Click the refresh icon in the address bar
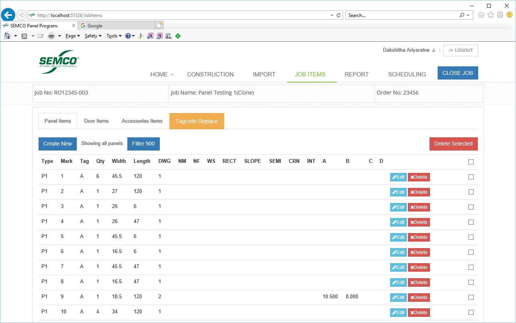 [x=339, y=15]
